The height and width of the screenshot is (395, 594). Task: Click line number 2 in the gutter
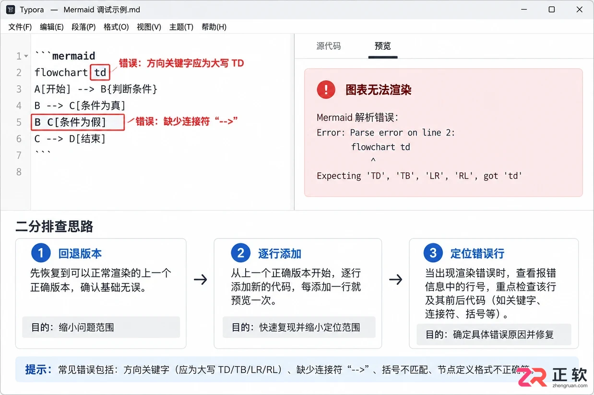pyautogui.click(x=19, y=73)
